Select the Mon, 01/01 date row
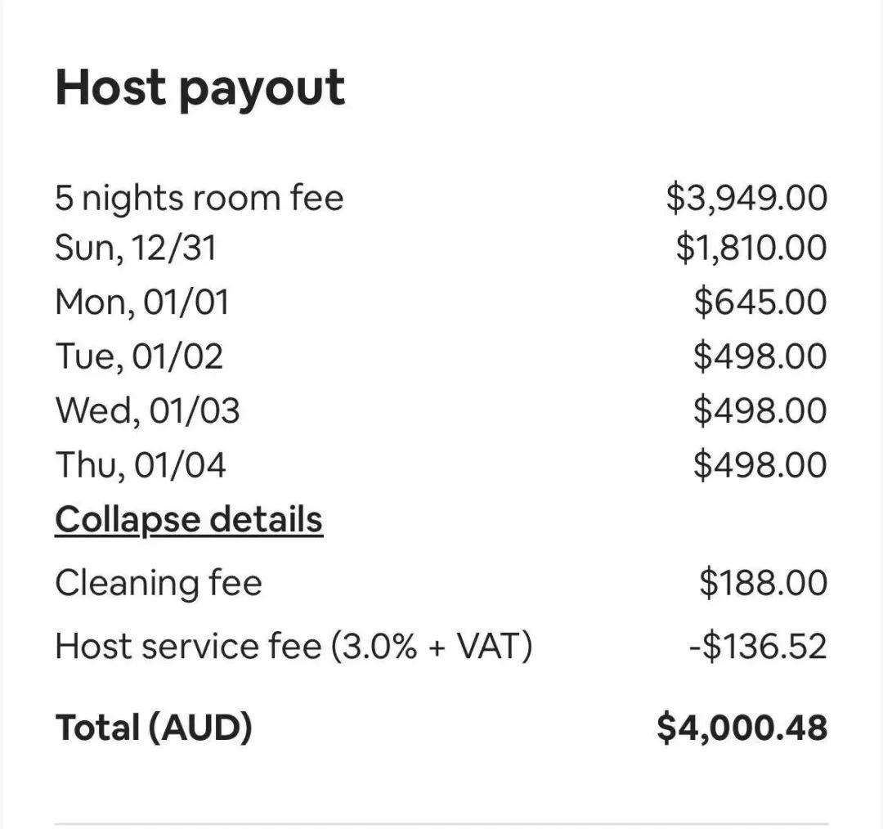The image size is (883, 829). [141, 302]
